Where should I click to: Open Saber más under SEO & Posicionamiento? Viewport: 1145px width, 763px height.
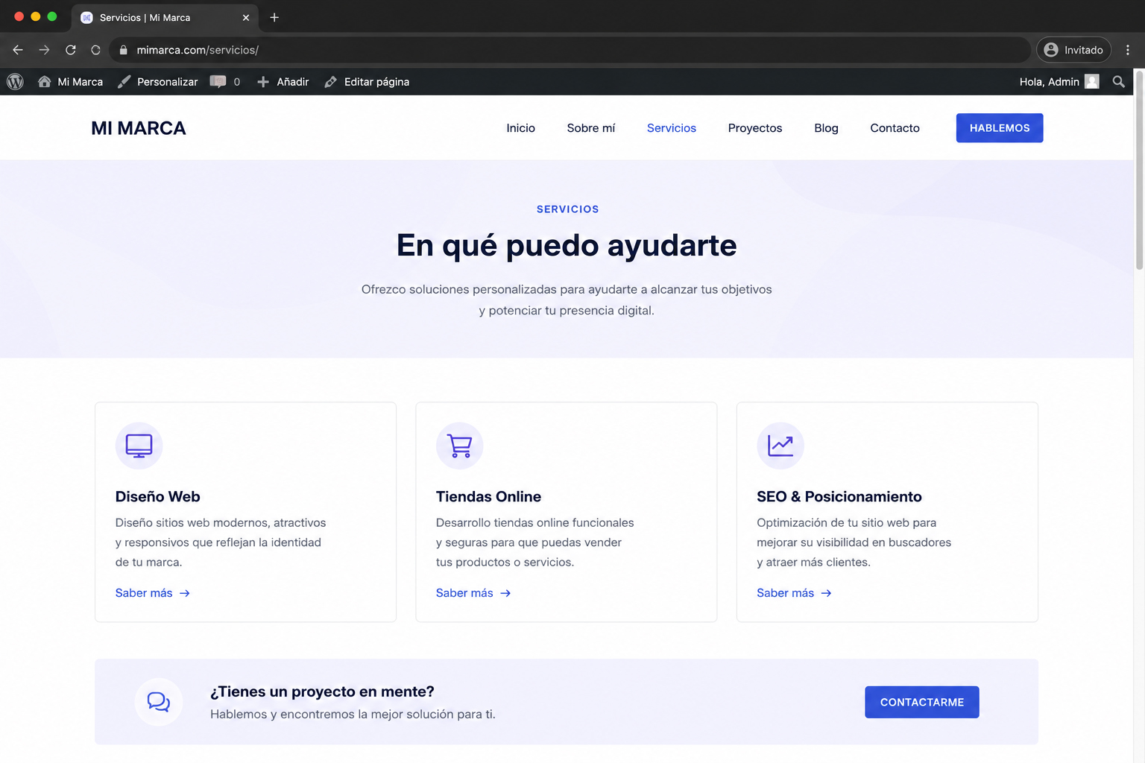[x=794, y=593]
